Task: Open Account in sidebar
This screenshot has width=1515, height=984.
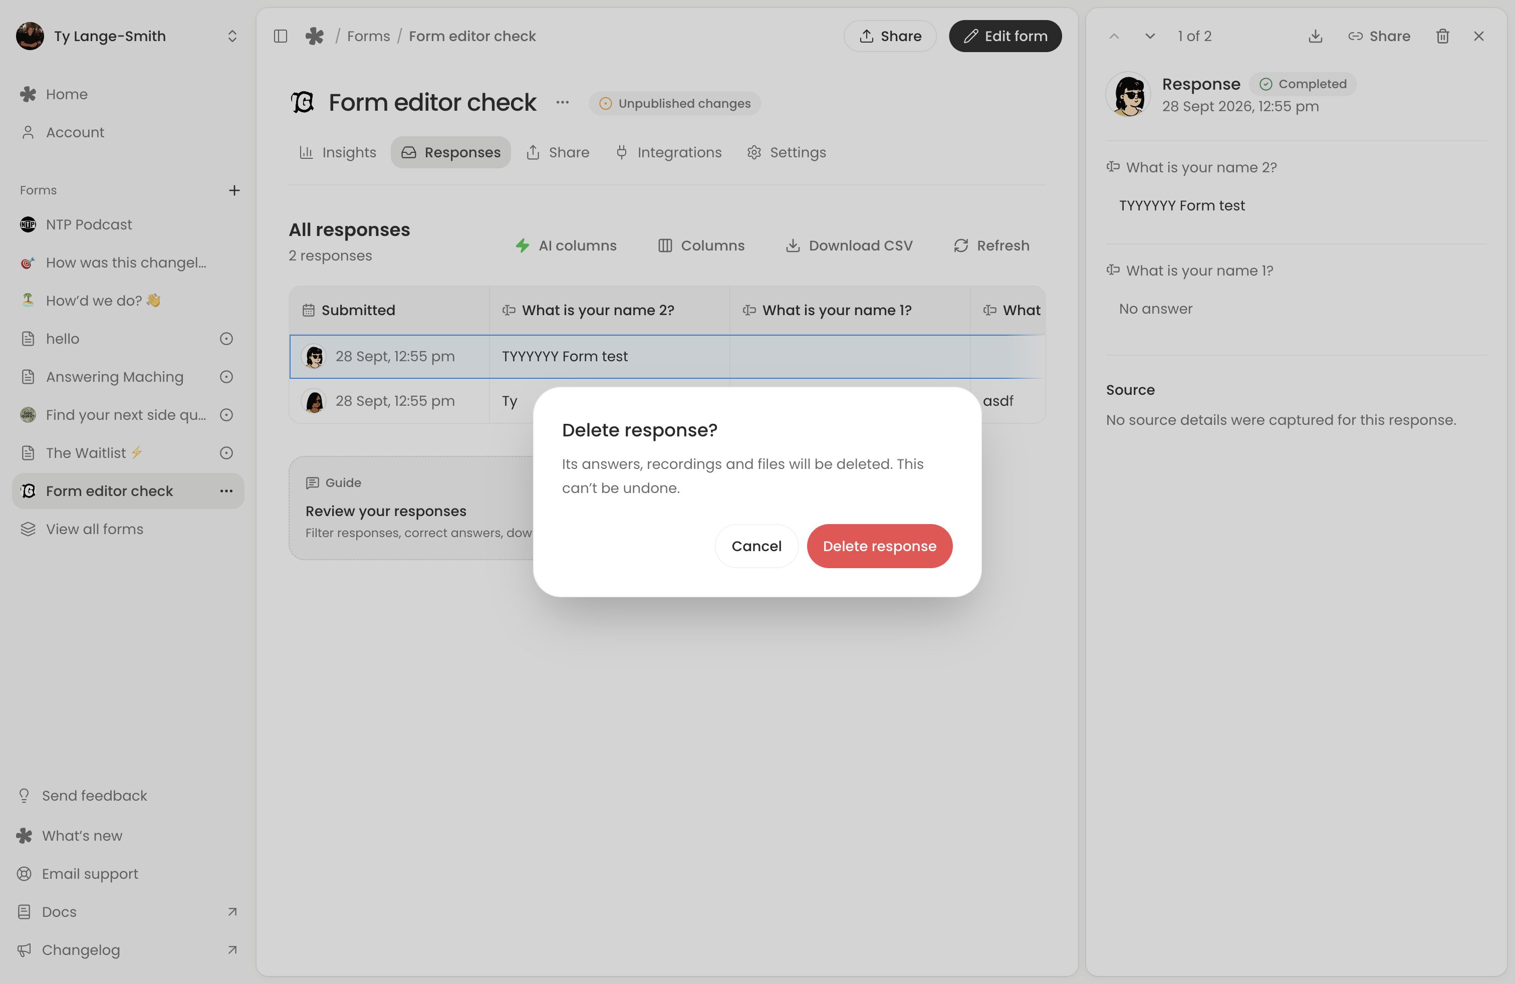Action: tap(127, 132)
